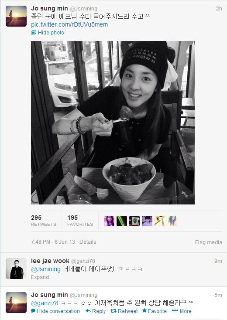Toggle Hide photo under the tweet
The image size is (227, 320).
48,32
